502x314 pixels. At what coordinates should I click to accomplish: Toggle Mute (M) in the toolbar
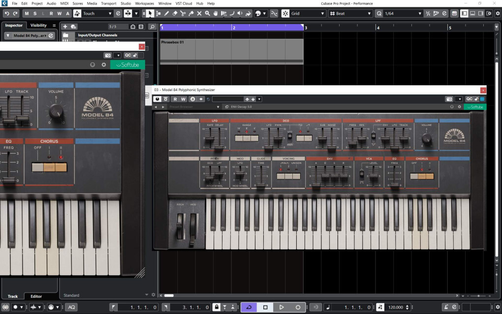click(x=27, y=13)
